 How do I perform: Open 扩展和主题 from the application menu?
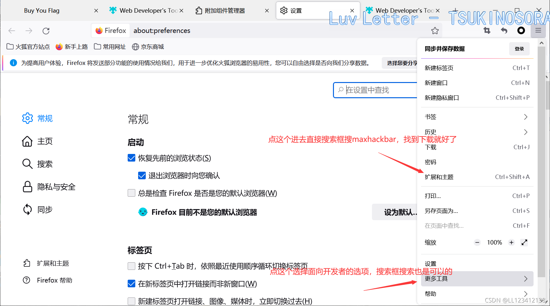pyautogui.click(x=477, y=177)
